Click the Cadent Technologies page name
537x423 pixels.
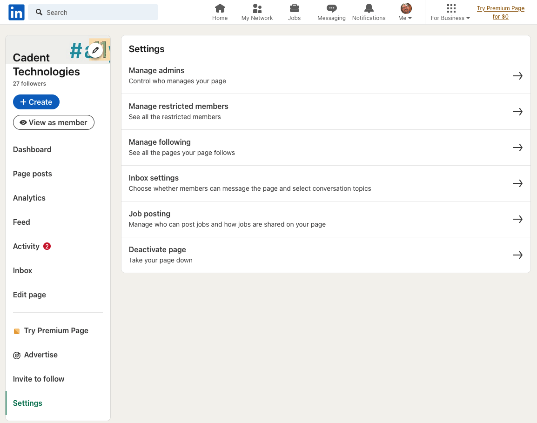[46, 64]
